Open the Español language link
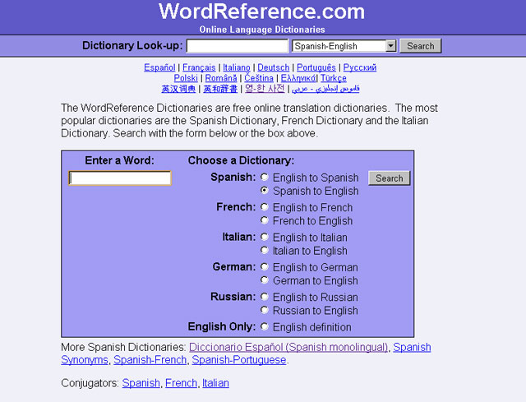This screenshot has width=526, height=402. coord(159,67)
